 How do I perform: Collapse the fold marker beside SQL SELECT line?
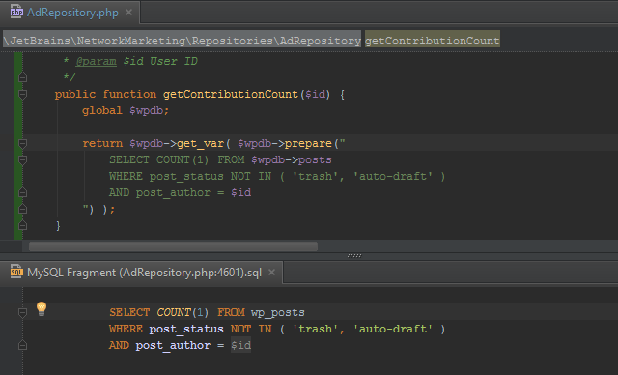pos(23,312)
